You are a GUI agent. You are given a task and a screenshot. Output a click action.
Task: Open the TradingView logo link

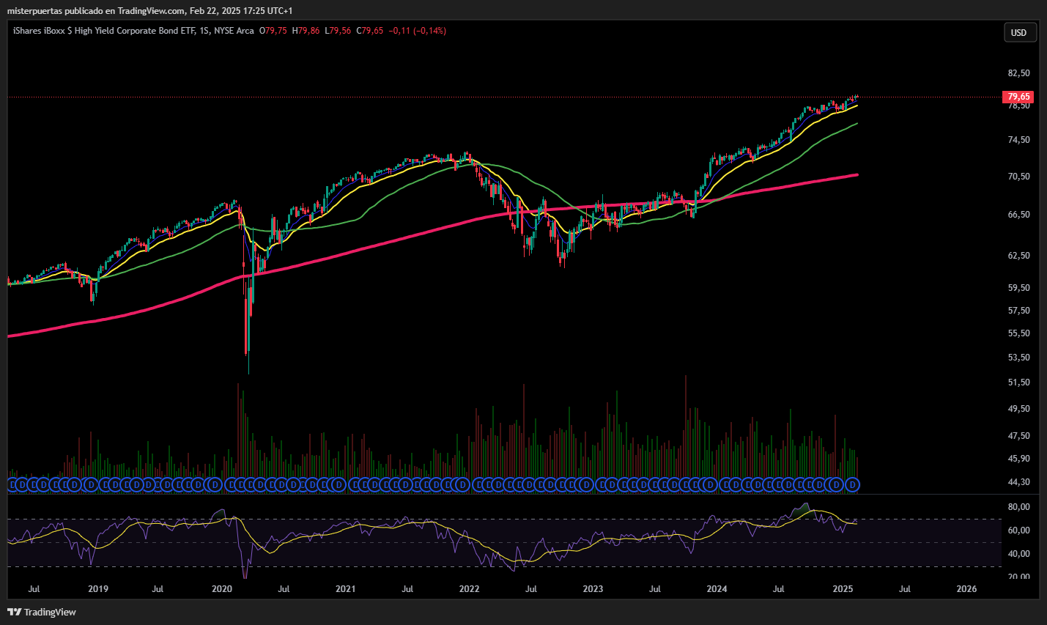click(x=42, y=612)
